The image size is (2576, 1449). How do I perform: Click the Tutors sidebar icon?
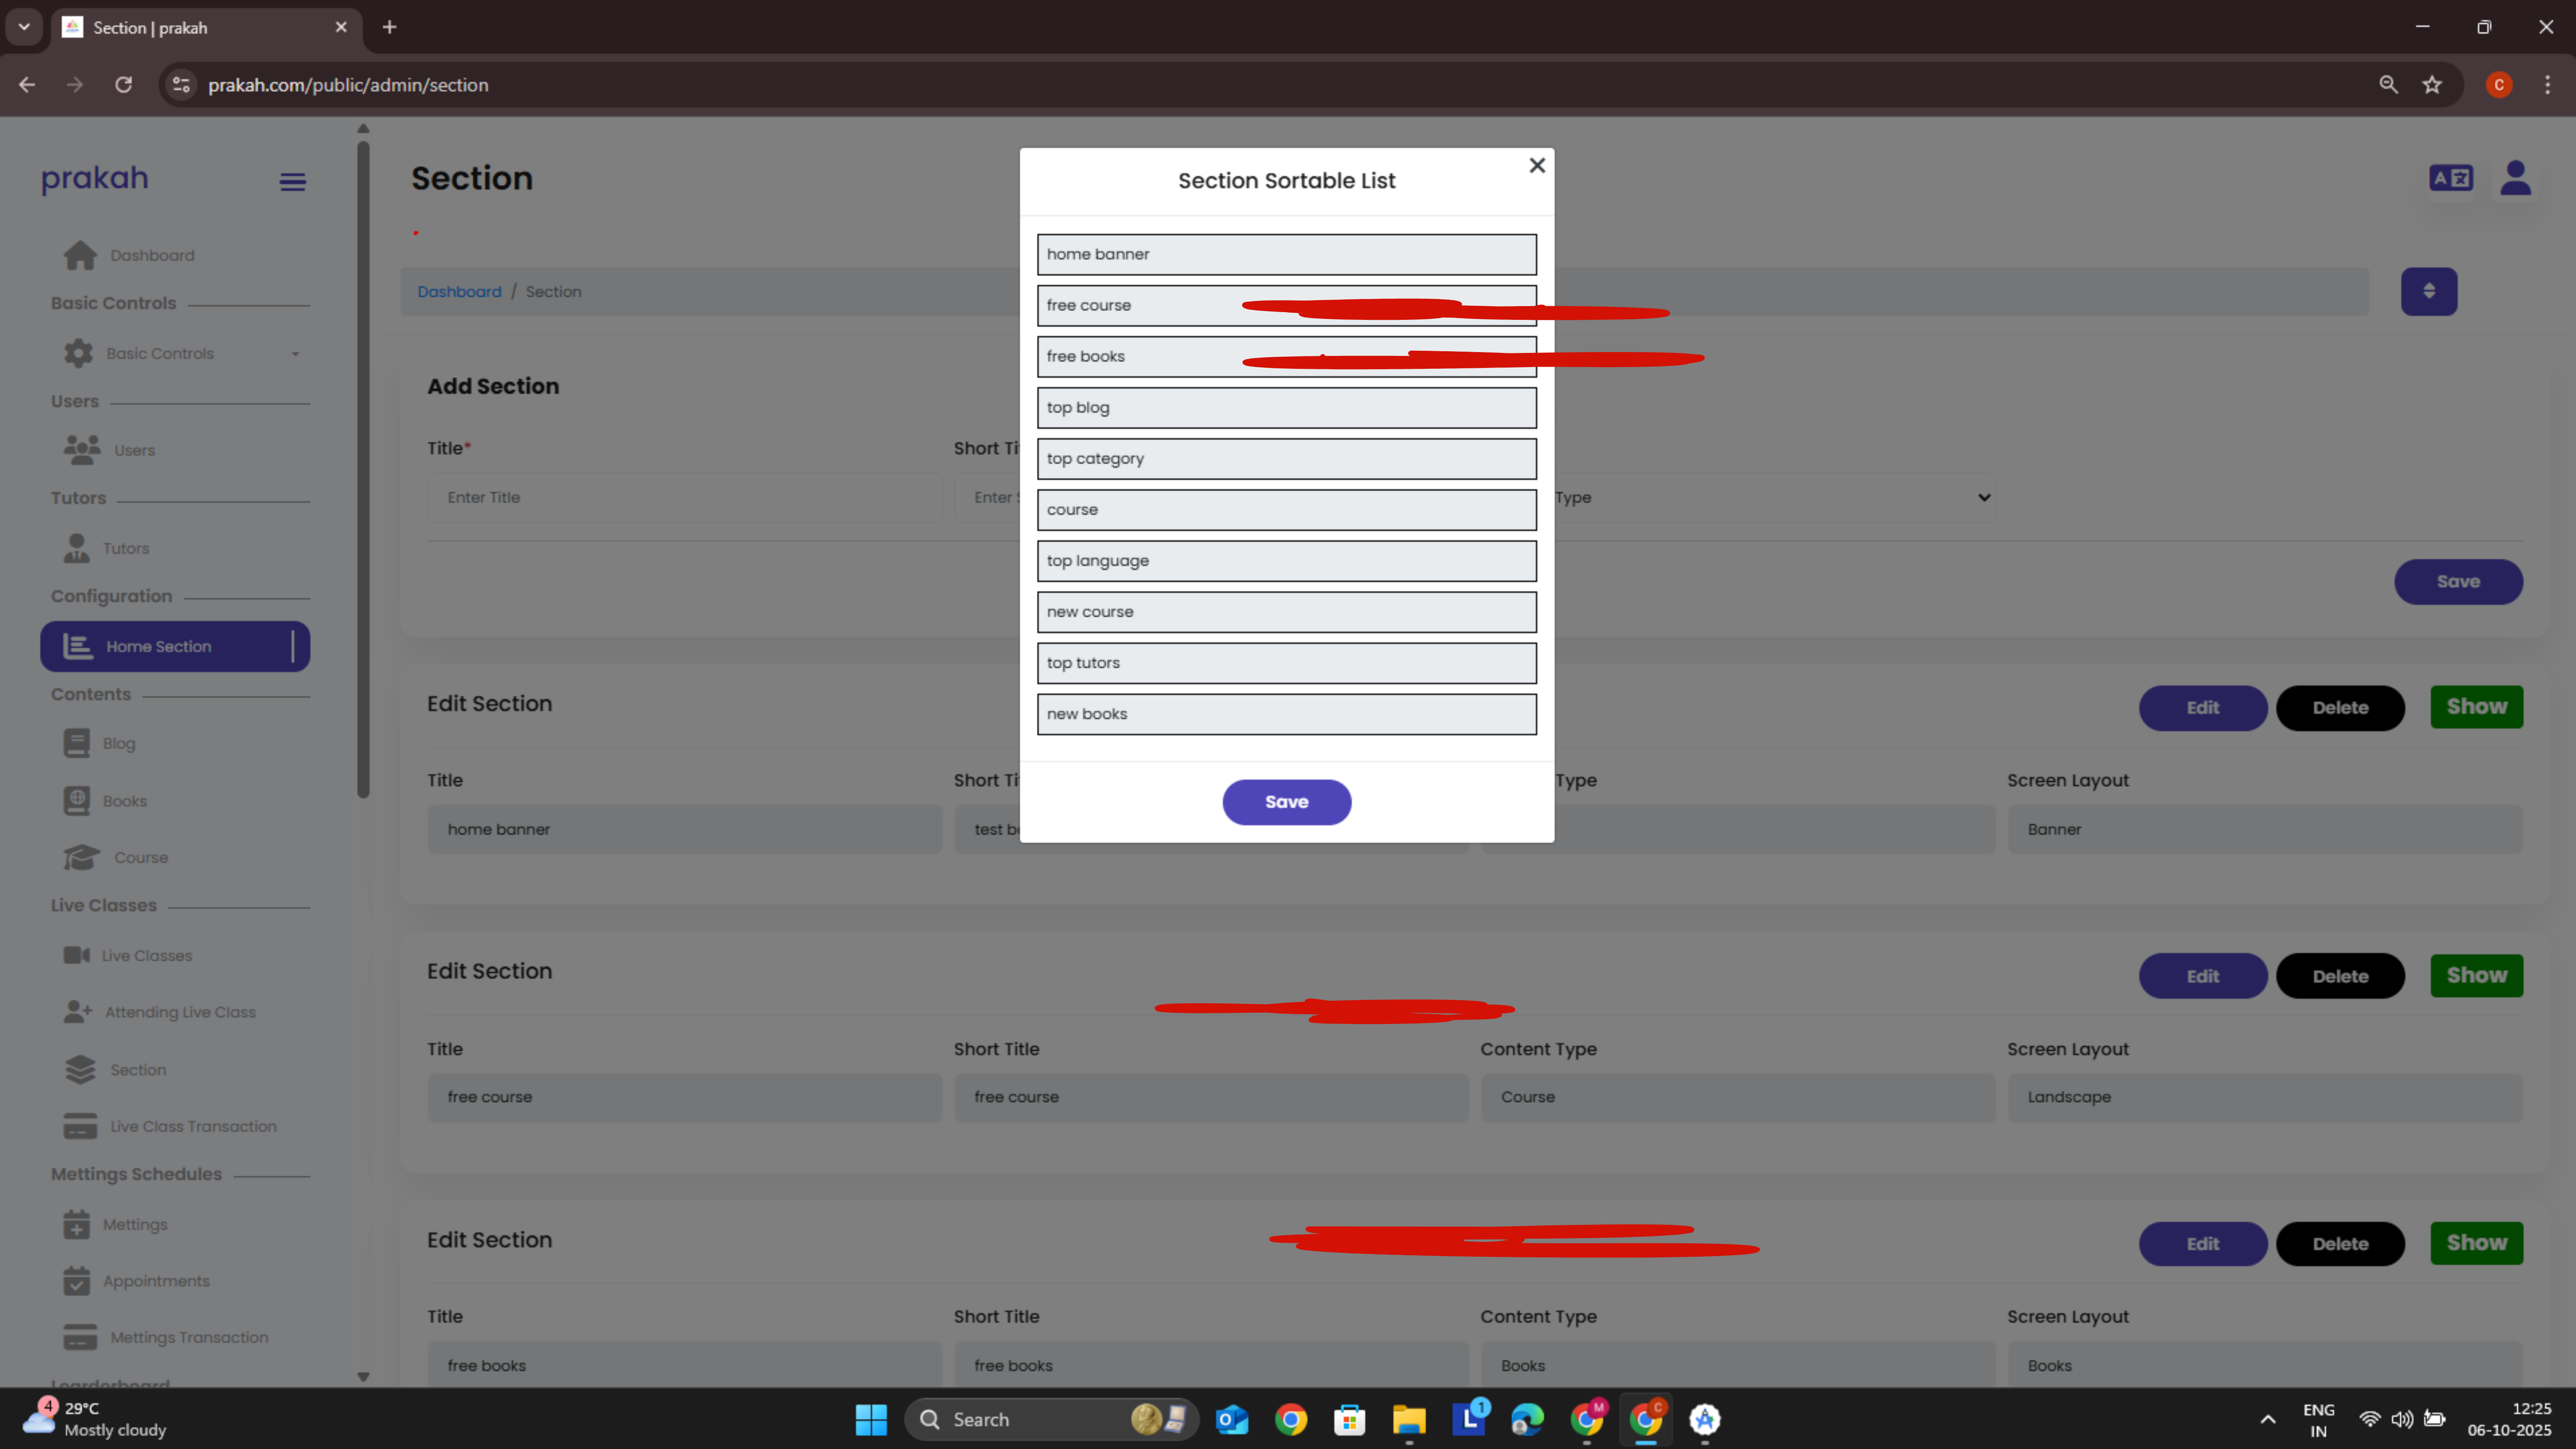tap(77, 548)
